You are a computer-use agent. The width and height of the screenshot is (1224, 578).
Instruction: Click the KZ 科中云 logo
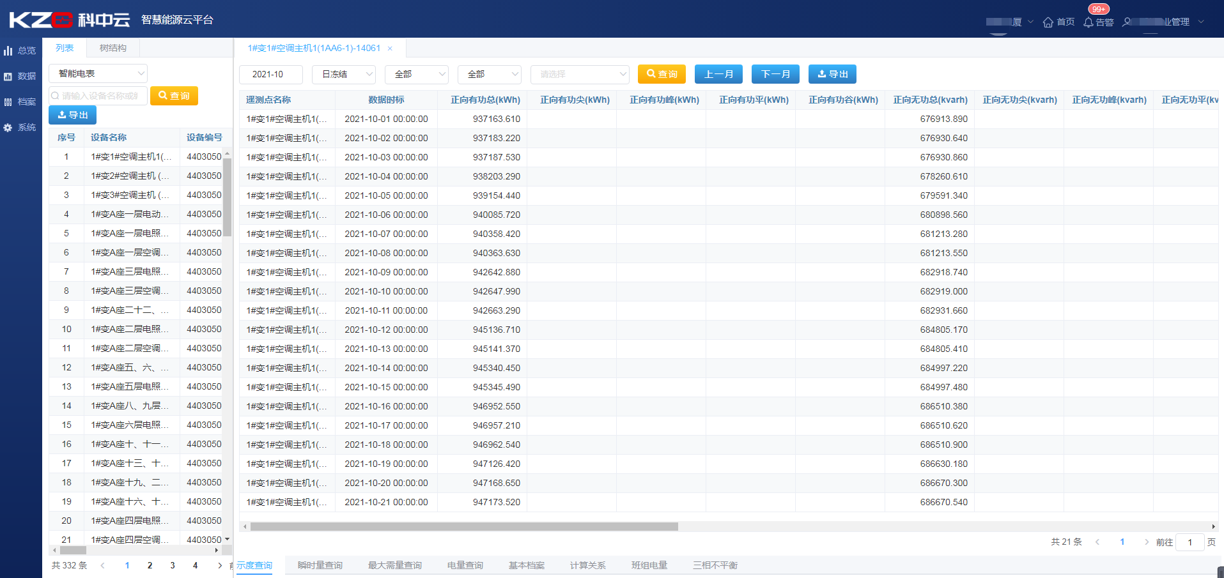click(69, 20)
